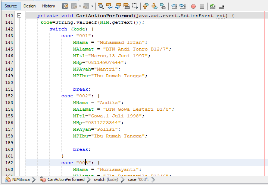Click NIMSiswa class icon in breadcrumbs

point(8,179)
